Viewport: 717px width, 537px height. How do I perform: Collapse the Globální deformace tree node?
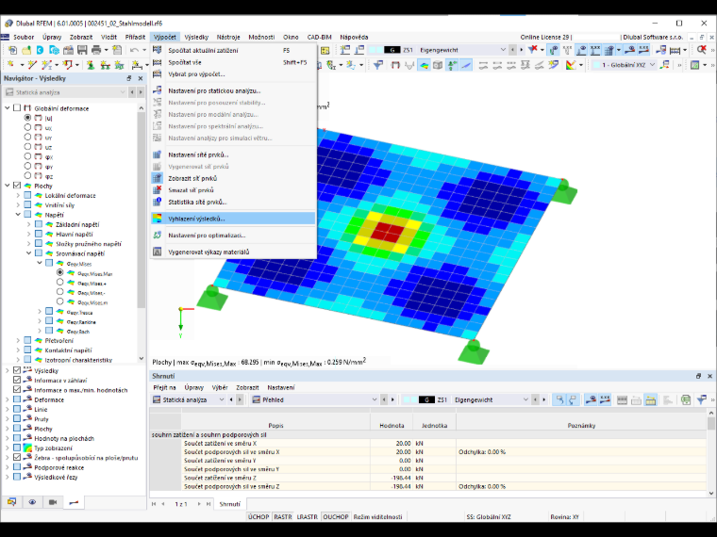[x=8, y=108]
